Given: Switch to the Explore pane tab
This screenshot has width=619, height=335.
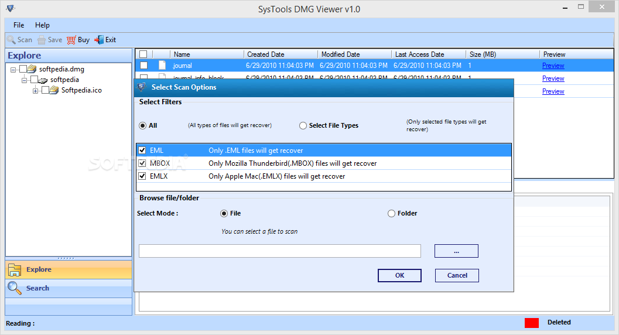Looking at the screenshot, I should pyautogui.click(x=69, y=269).
